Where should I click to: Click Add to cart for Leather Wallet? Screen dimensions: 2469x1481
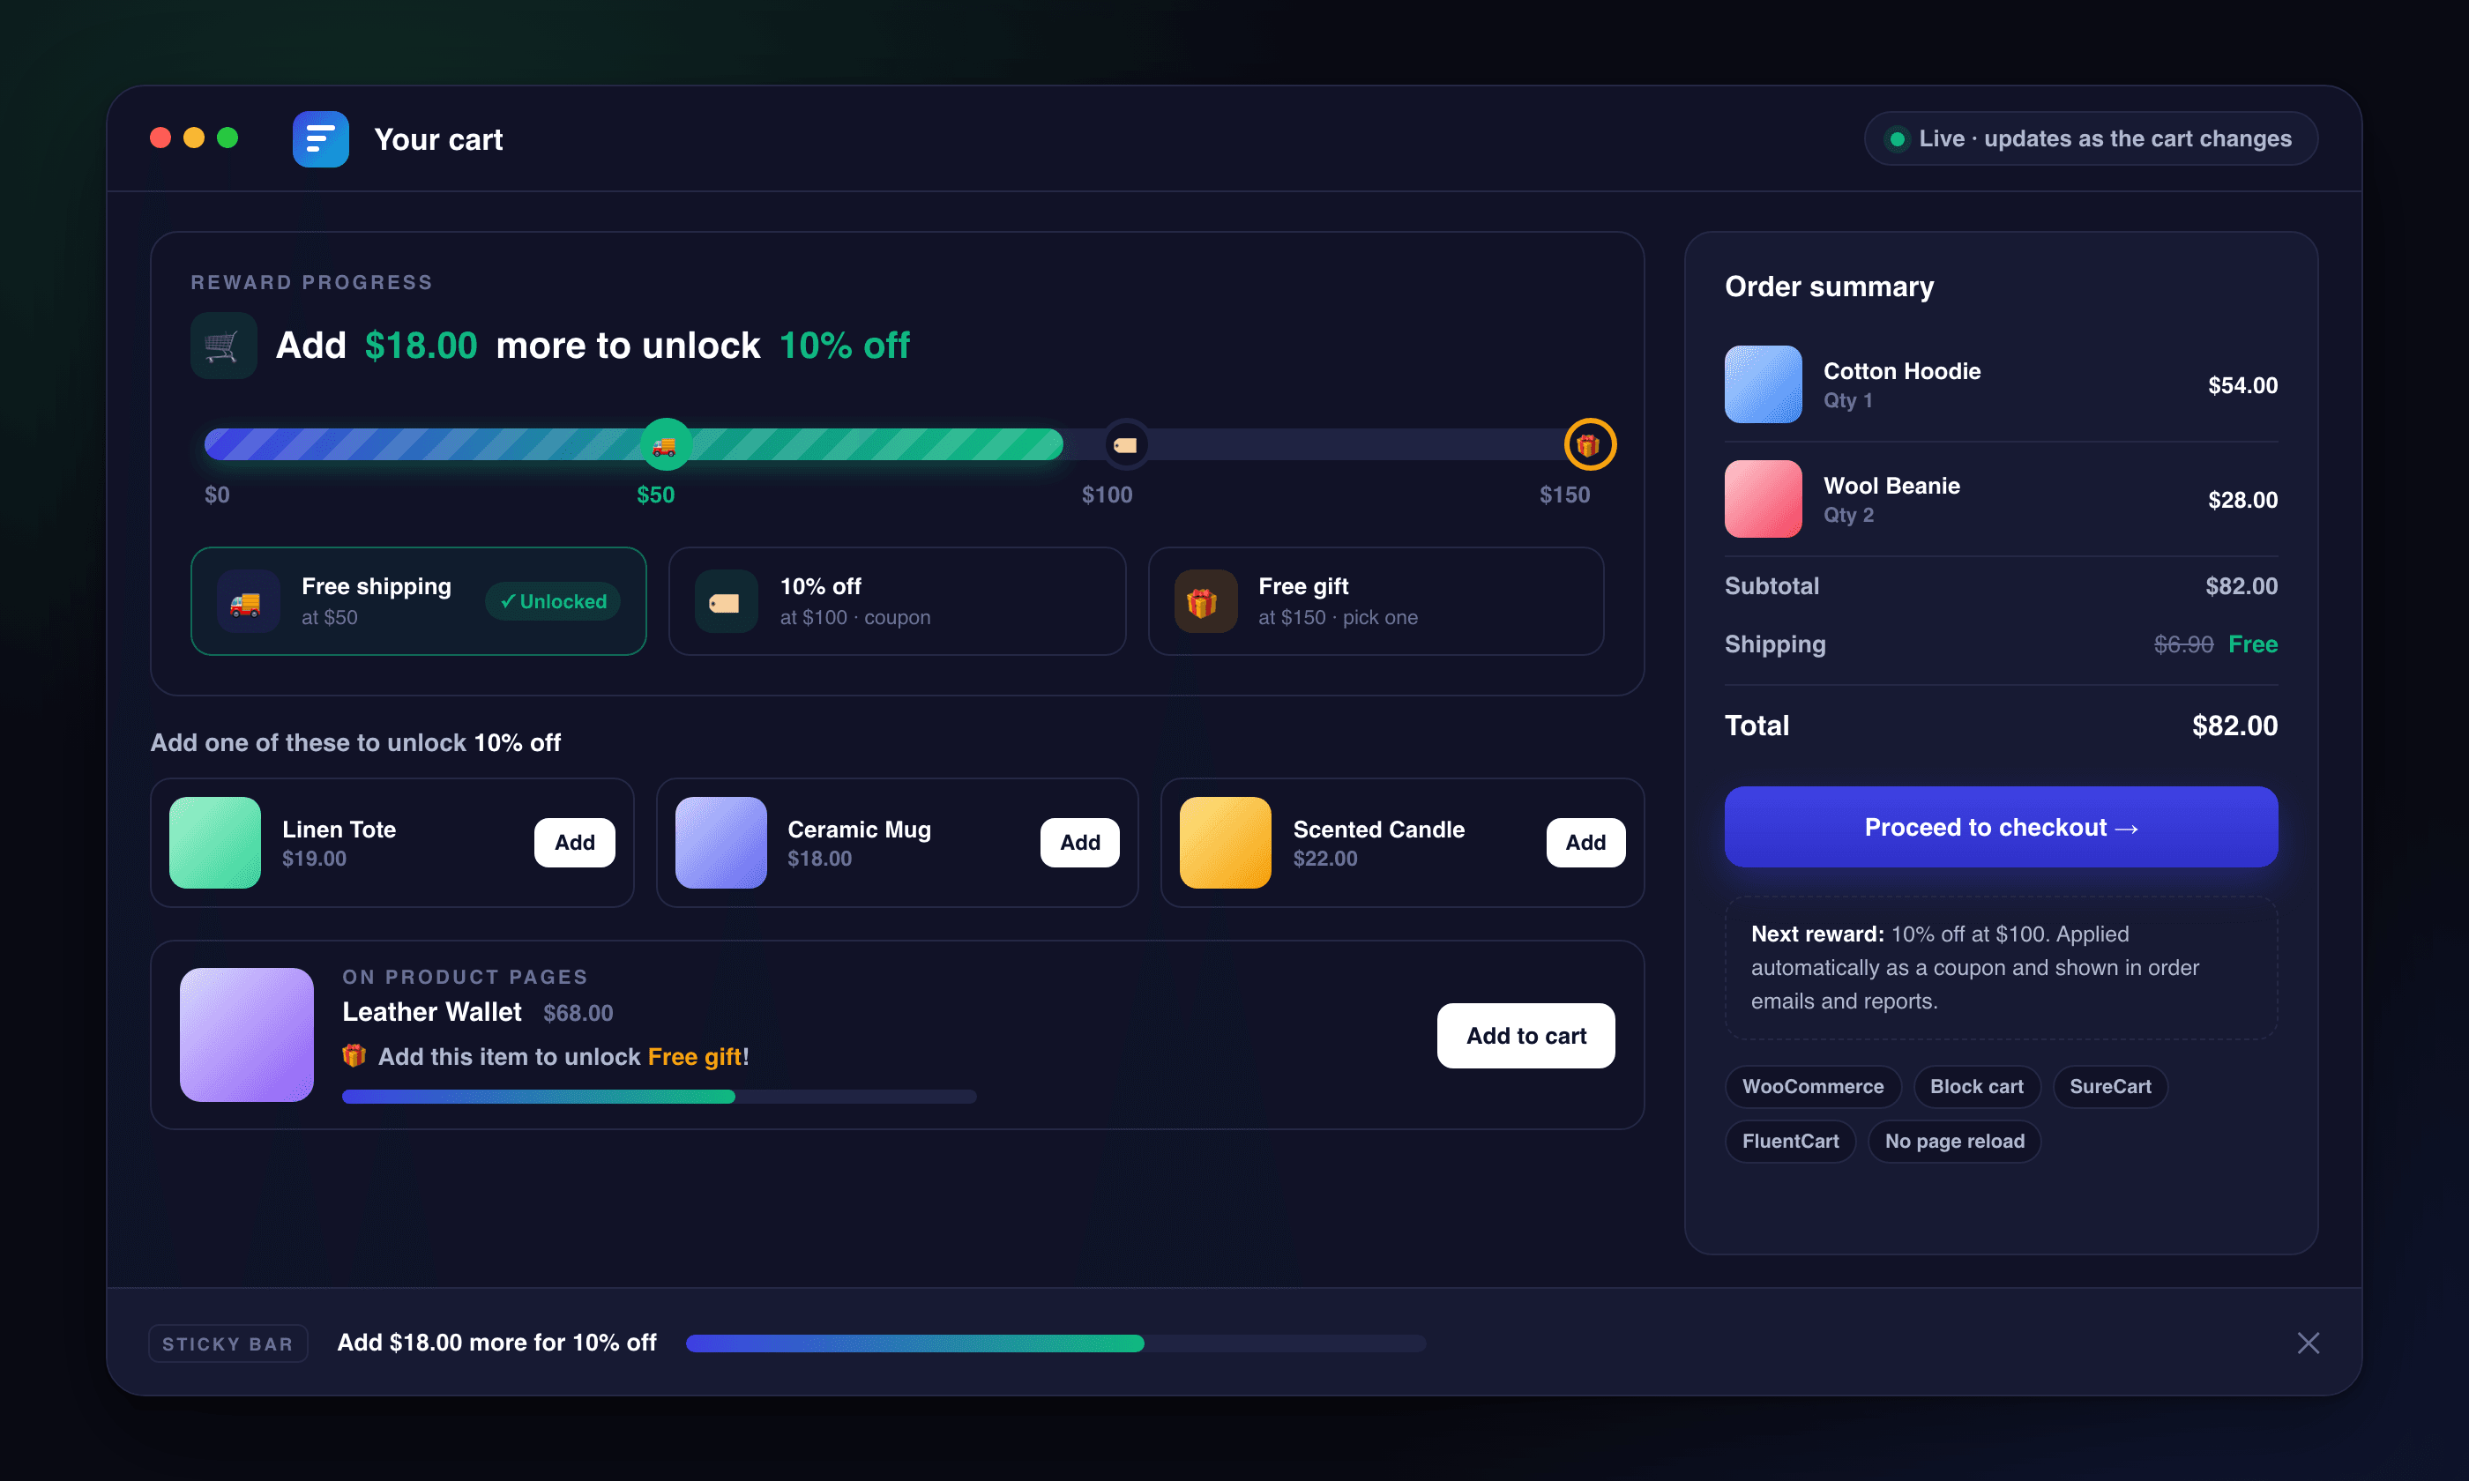click(1525, 1036)
